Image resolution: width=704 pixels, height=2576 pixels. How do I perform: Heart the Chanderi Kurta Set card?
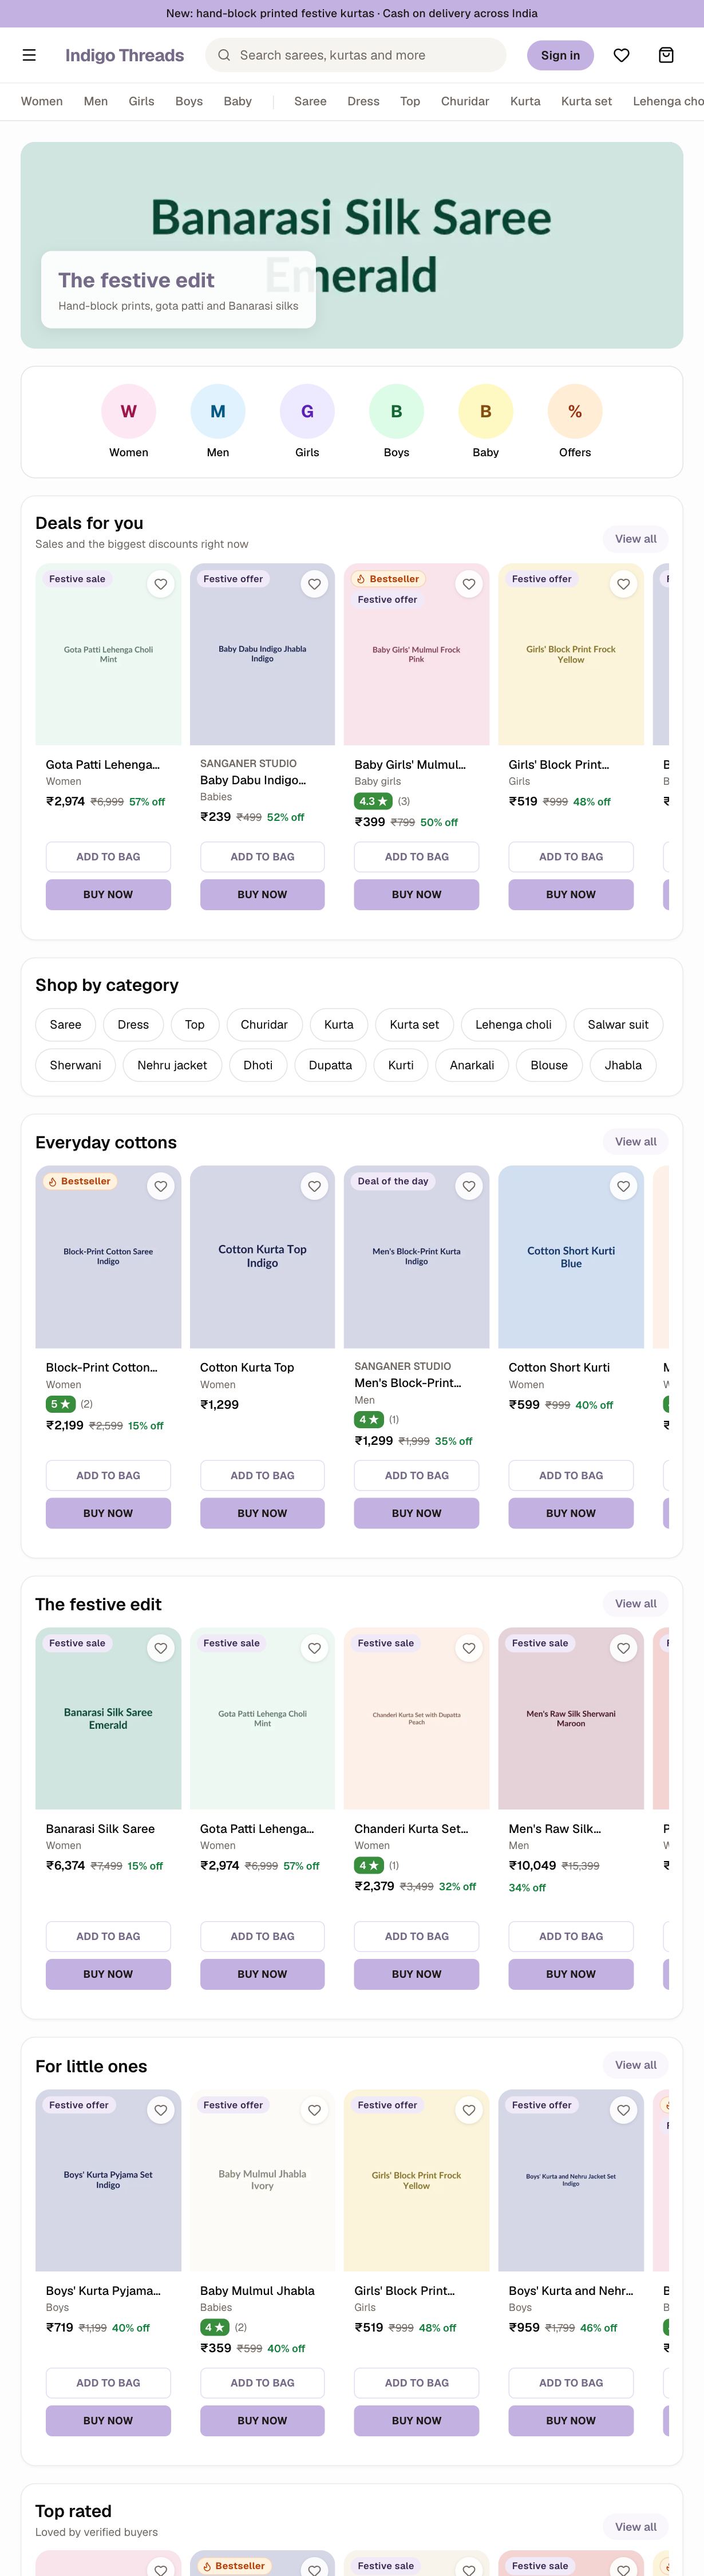[469, 1648]
